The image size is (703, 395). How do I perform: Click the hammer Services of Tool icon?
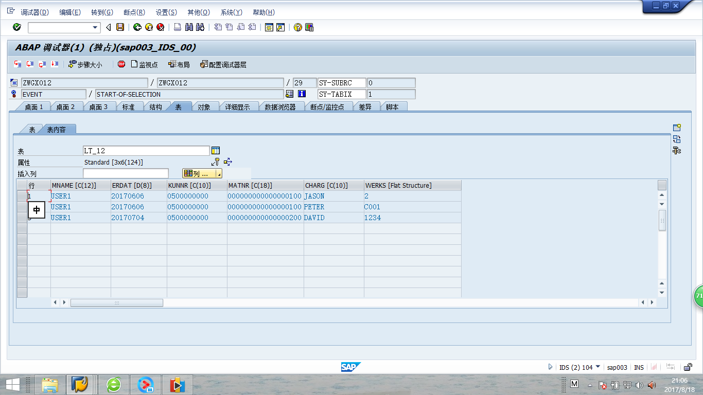click(x=677, y=150)
